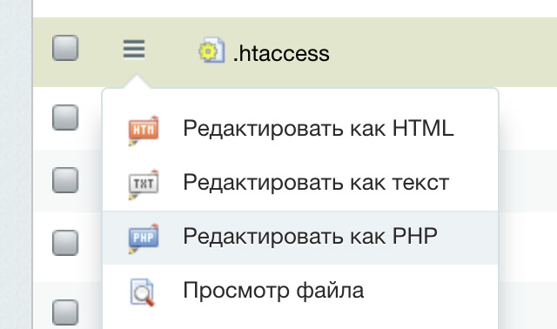The width and height of the screenshot is (557, 329).
Task: Open the hamburger actions menu for .htaccess
Action: pos(134,49)
